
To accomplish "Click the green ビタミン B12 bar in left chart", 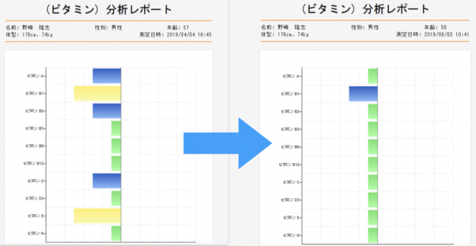I will tap(117, 164).
